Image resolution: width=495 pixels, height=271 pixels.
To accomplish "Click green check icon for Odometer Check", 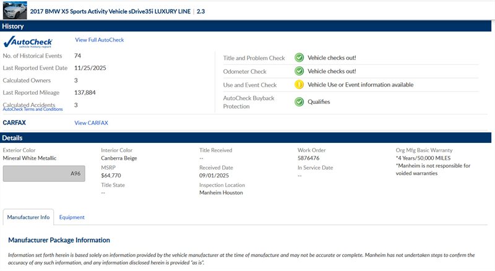I will pyautogui.click(x=299, y=71).
